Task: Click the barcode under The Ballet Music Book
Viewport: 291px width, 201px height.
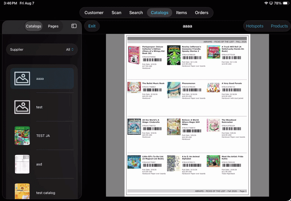Action: (x=152, y=90)
